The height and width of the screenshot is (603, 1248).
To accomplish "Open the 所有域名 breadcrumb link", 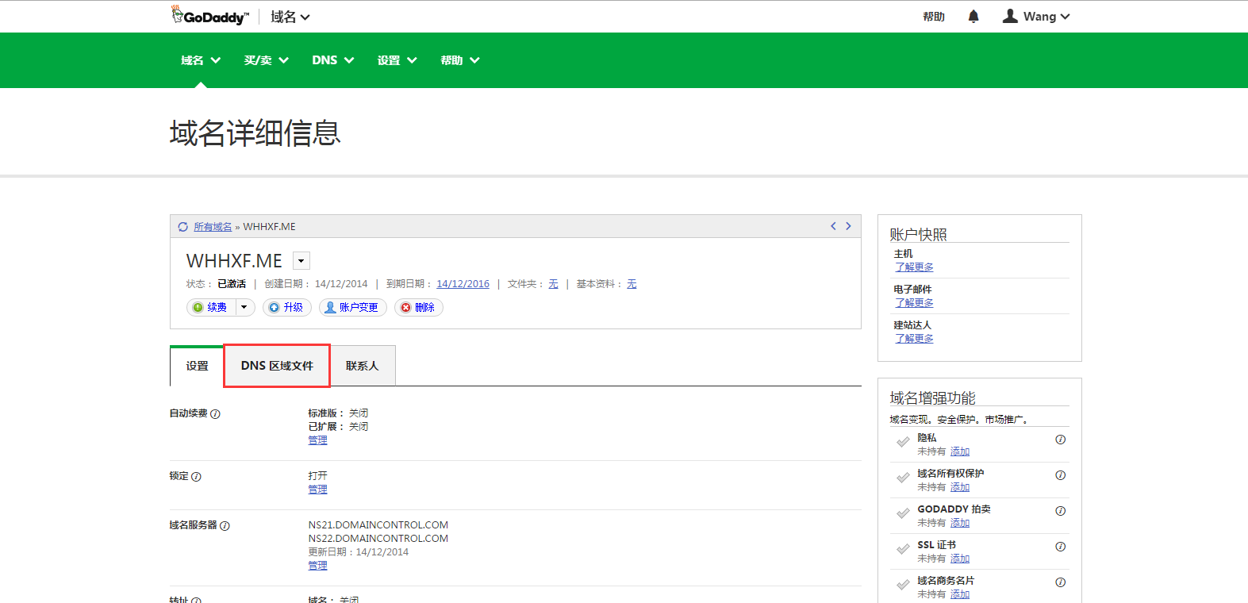I will pos(213,227).
